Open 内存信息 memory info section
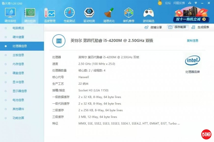 [18, 64]
